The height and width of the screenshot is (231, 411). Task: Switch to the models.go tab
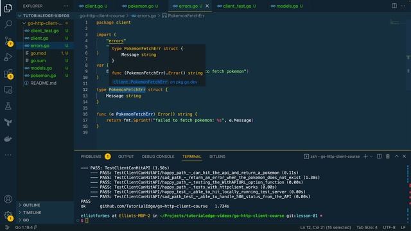point(287,6)
